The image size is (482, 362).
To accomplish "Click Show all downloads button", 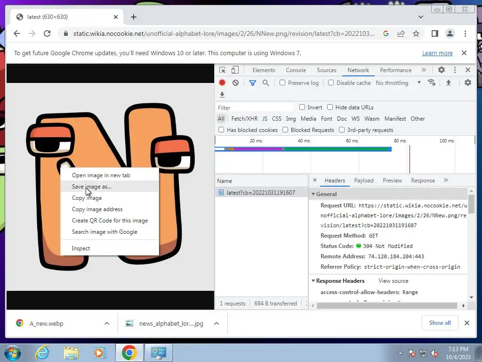I will 440,323.
